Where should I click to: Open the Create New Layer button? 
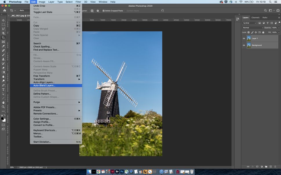(x=271, y=167)
